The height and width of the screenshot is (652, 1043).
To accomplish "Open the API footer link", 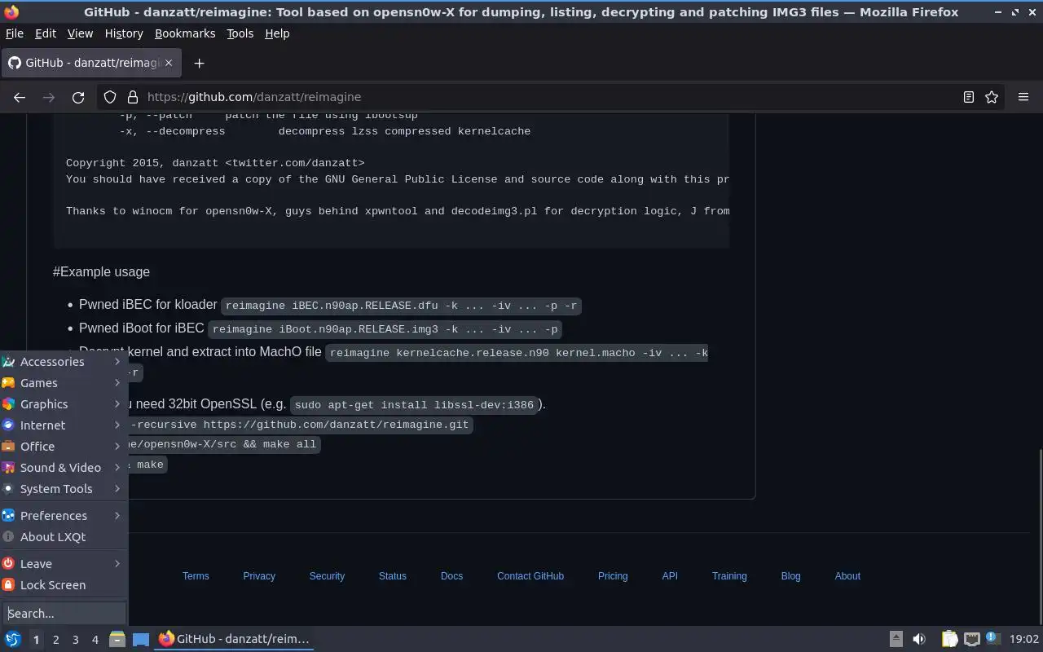I will click(x=670, y=576).
